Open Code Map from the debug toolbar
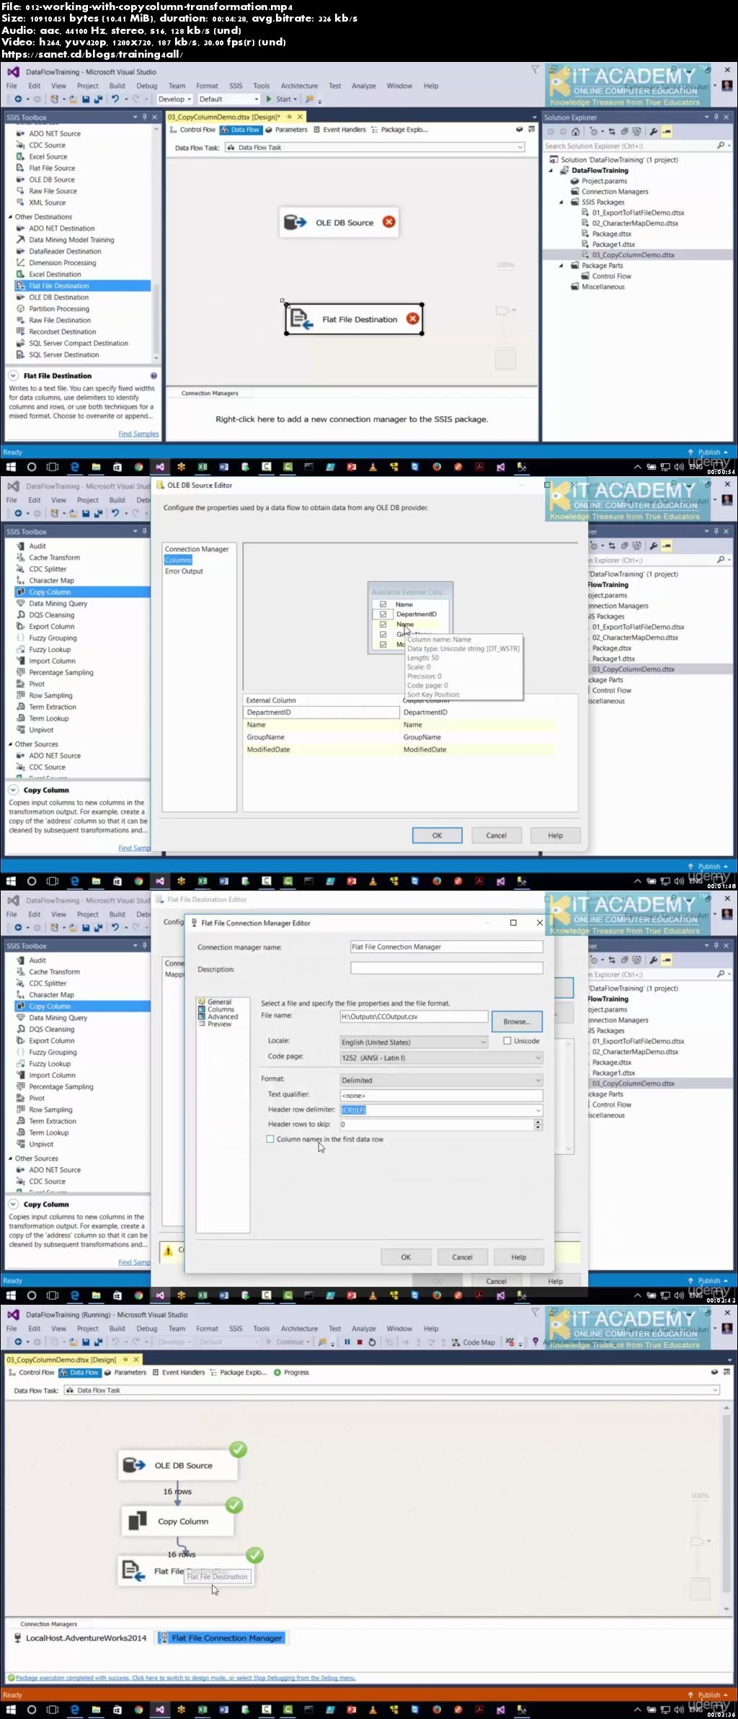 (x=474, y=1342)
